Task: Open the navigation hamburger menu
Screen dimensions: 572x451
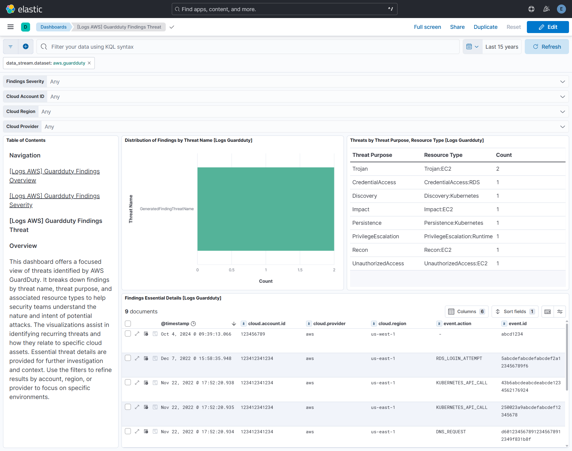Action: click(11, 27)
